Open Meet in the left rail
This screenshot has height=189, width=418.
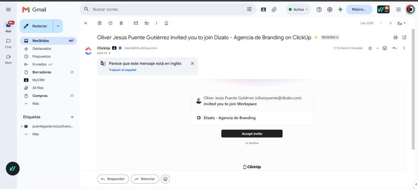coord(8,59)
